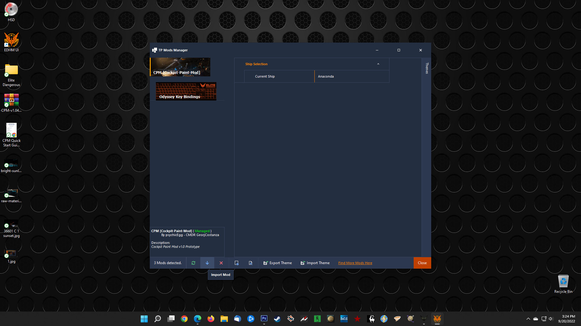Click the volume icon in system tray
The width and height of the screenshot is (581, 326).
[x=551, y=319]
